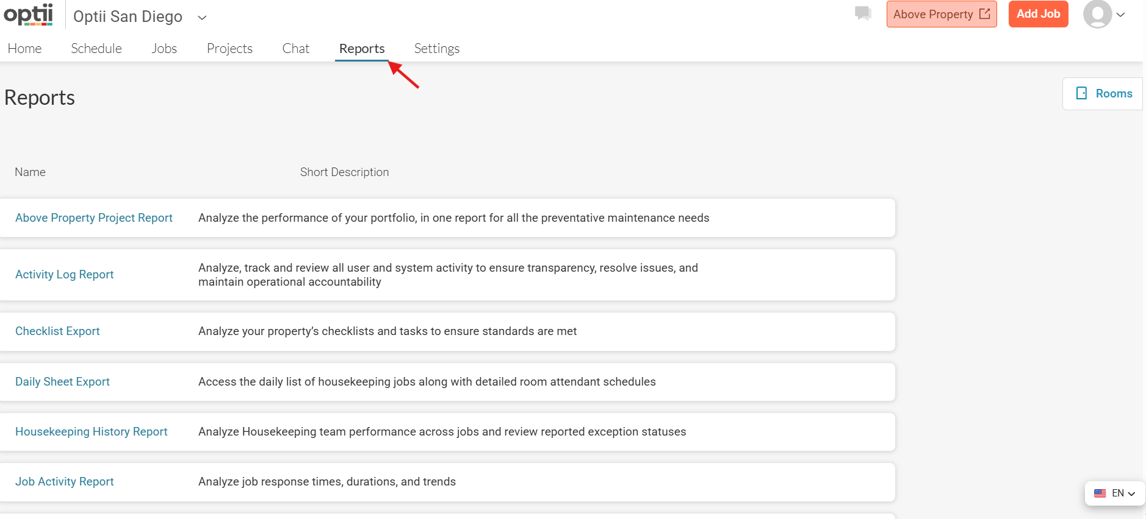The width and height of the screenshot is (1146, 519).
Task: Click the door icon on the Rooms button
Action: (1081, 93)
